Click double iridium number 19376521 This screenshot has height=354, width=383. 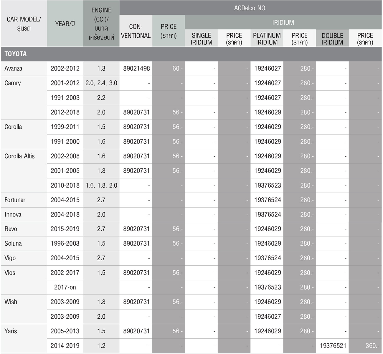[x=333, y=346]
